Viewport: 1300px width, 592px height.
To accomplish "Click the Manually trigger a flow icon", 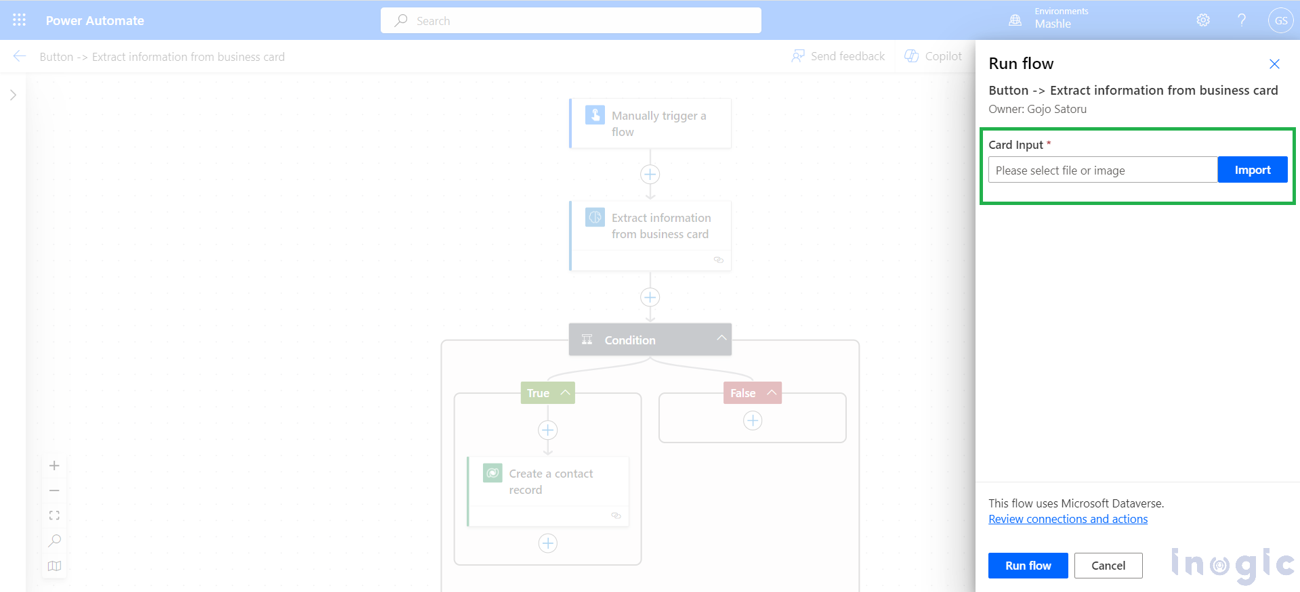I will pyautogui.click(x=595, y=115).
